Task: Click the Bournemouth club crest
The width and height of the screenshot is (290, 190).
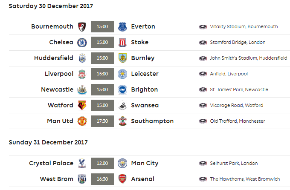Action: (82, 26)
